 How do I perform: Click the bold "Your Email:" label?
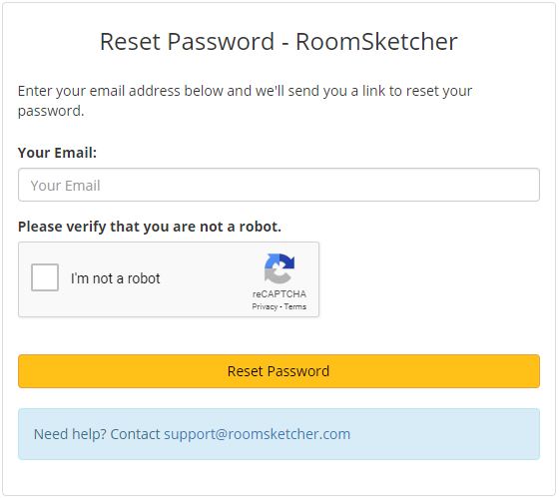[57, 153]
